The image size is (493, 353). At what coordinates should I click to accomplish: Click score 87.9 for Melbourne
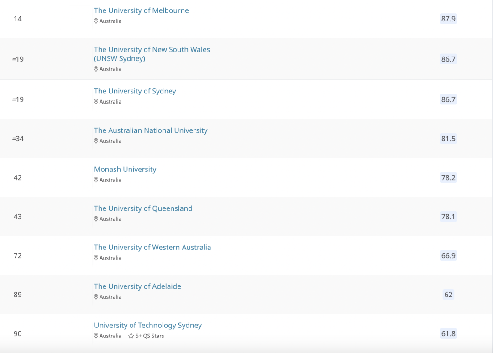click(x=448, y=19)
